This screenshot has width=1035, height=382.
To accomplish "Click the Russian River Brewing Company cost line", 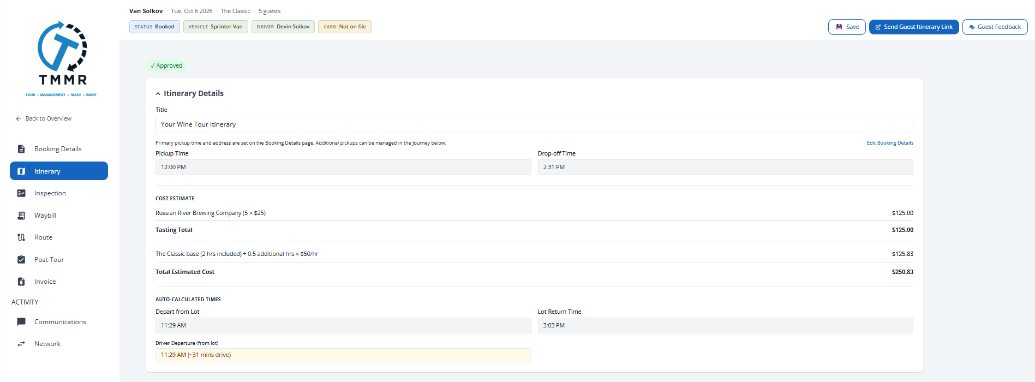I will click(534, 213).
